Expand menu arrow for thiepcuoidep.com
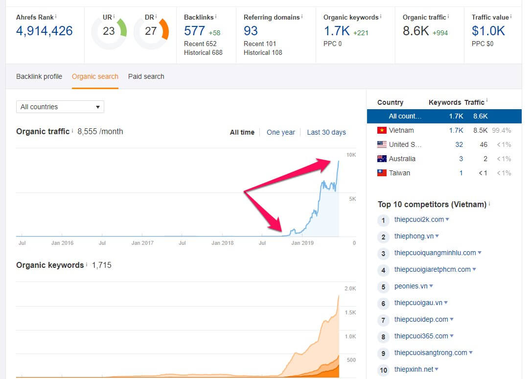 point(452,319)
